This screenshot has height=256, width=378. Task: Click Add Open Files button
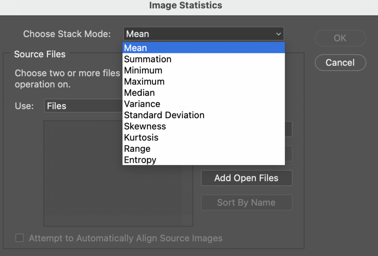246,178
